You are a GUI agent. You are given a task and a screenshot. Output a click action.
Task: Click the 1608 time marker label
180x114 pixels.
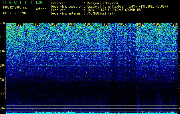[140, 25]
